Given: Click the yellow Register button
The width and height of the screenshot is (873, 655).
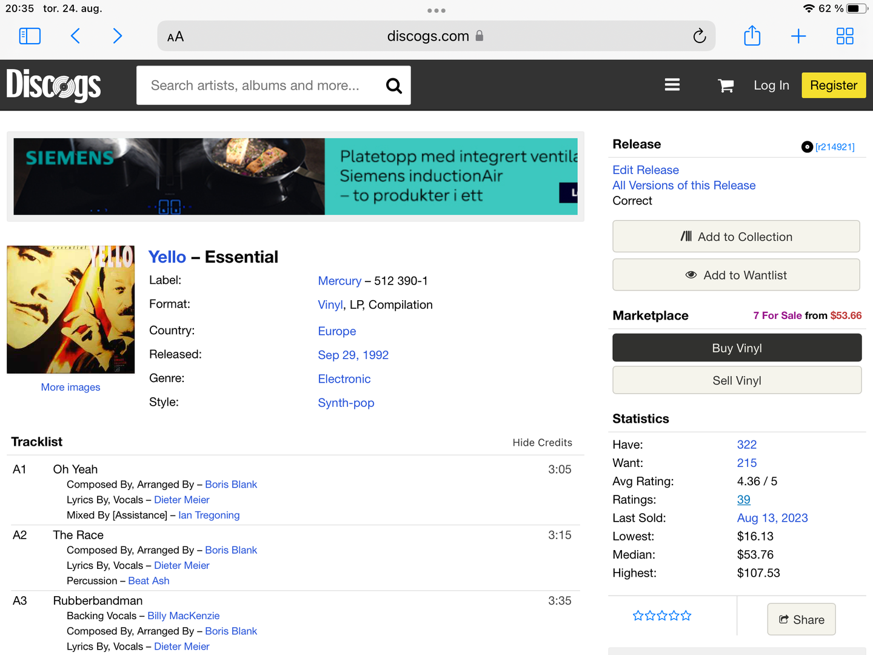Looking at the screenshot, I should click(834, 86).
